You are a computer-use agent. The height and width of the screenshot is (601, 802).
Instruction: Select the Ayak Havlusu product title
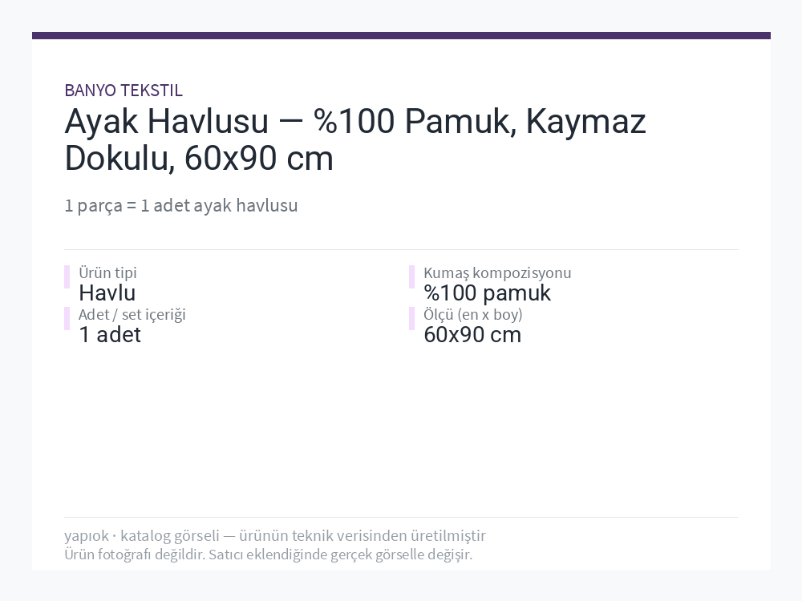355,139
